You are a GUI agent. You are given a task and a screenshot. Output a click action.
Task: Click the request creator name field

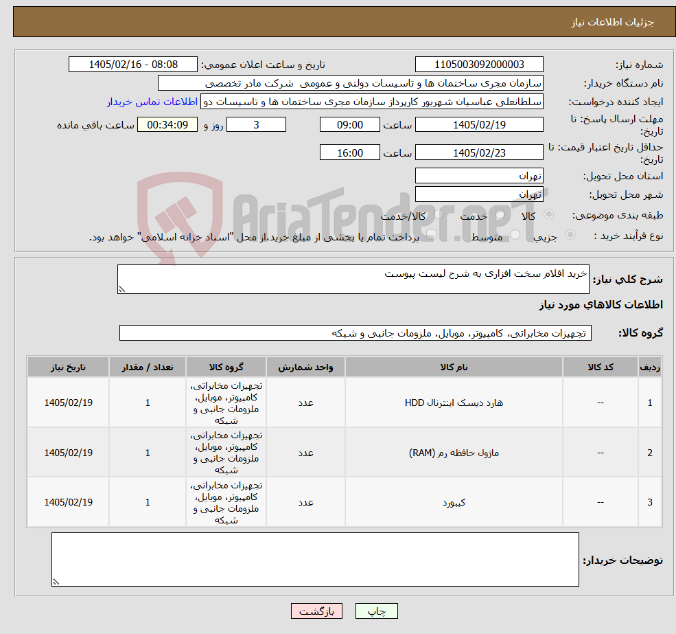(371, 102)
